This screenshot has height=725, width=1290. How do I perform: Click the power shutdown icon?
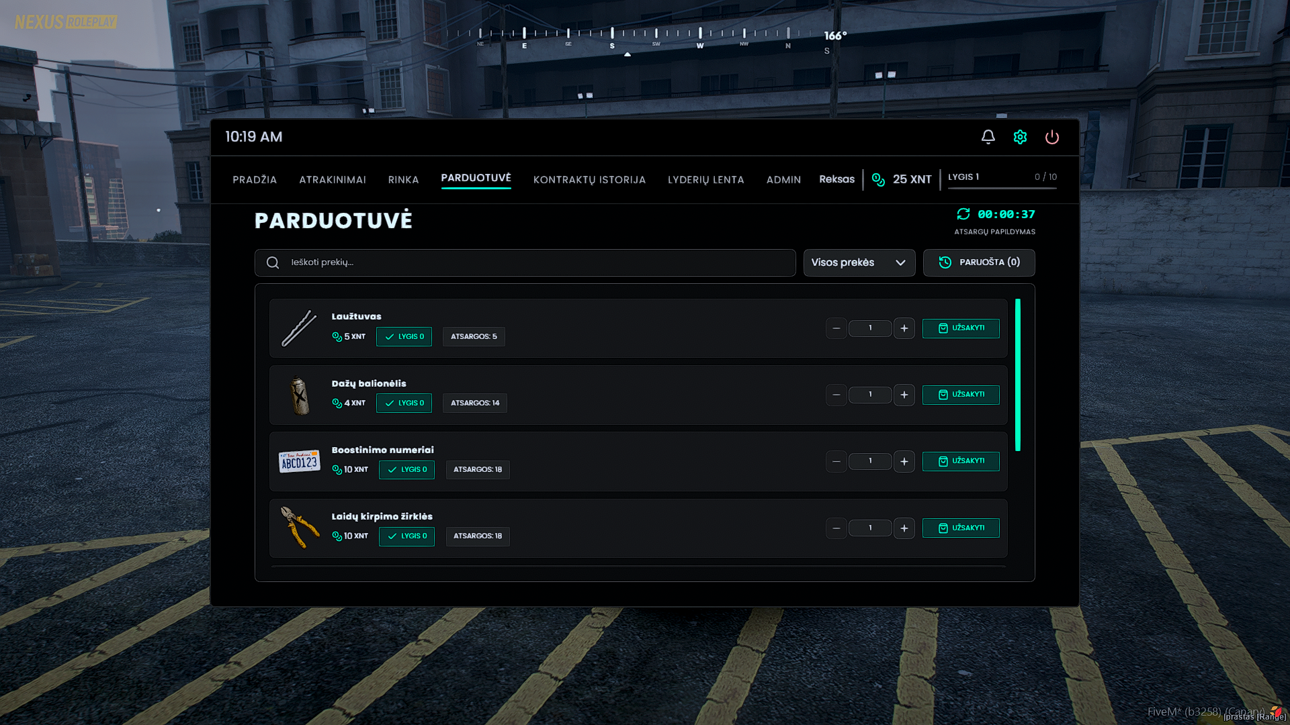(1051, 137)
